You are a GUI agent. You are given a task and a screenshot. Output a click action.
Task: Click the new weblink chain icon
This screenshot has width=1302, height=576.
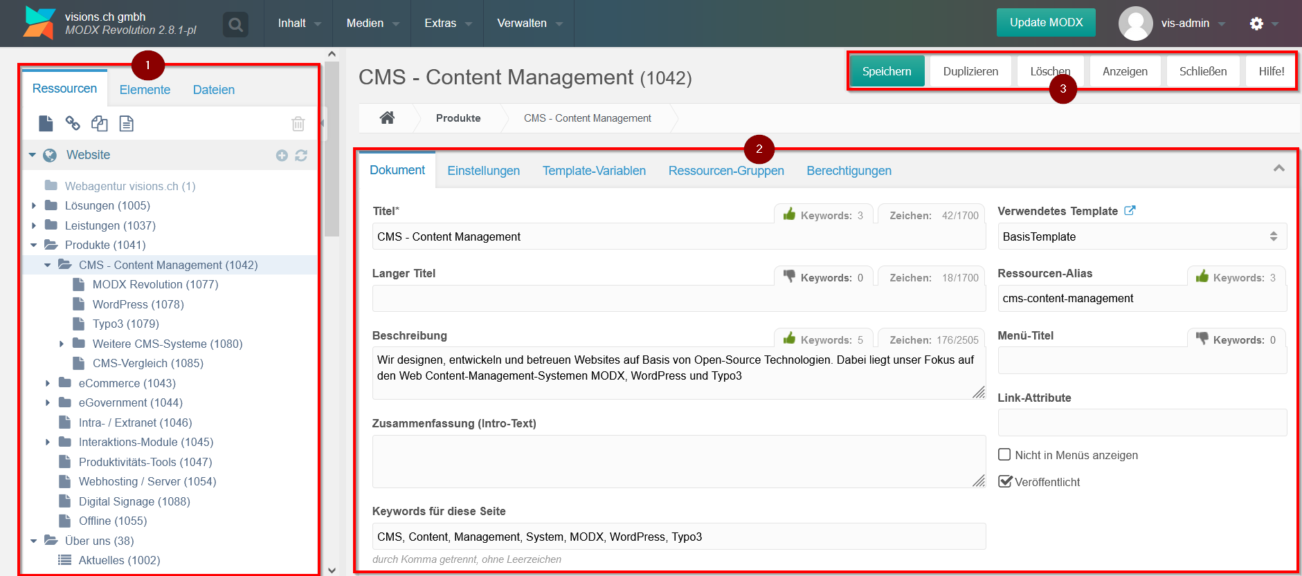pyautogui.click(x=73, y=124)
